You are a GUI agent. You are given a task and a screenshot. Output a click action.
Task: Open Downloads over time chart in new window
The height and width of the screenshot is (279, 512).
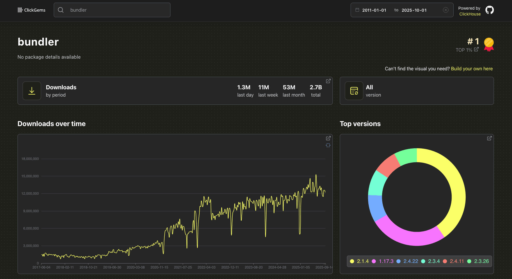pos(328,138)
